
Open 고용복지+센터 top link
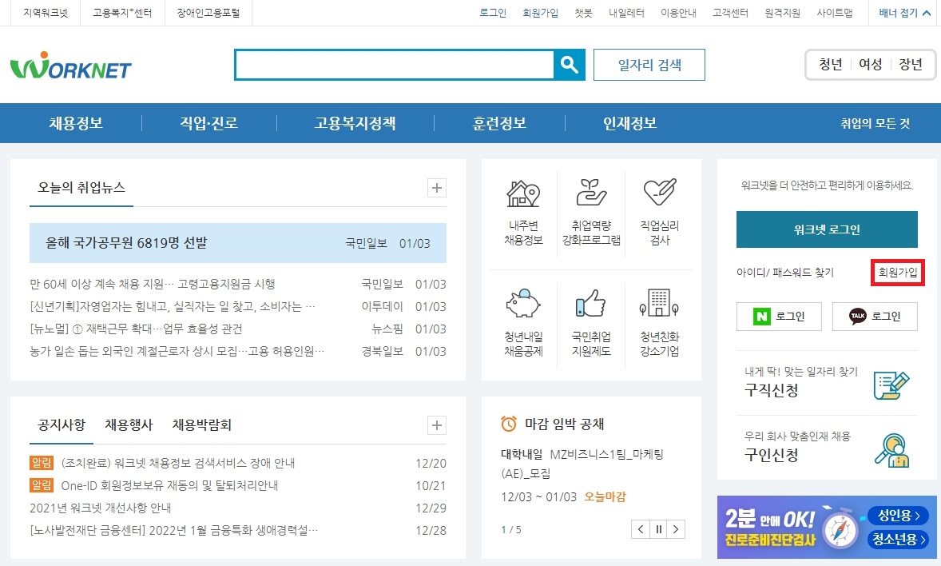tap(122, 13)
